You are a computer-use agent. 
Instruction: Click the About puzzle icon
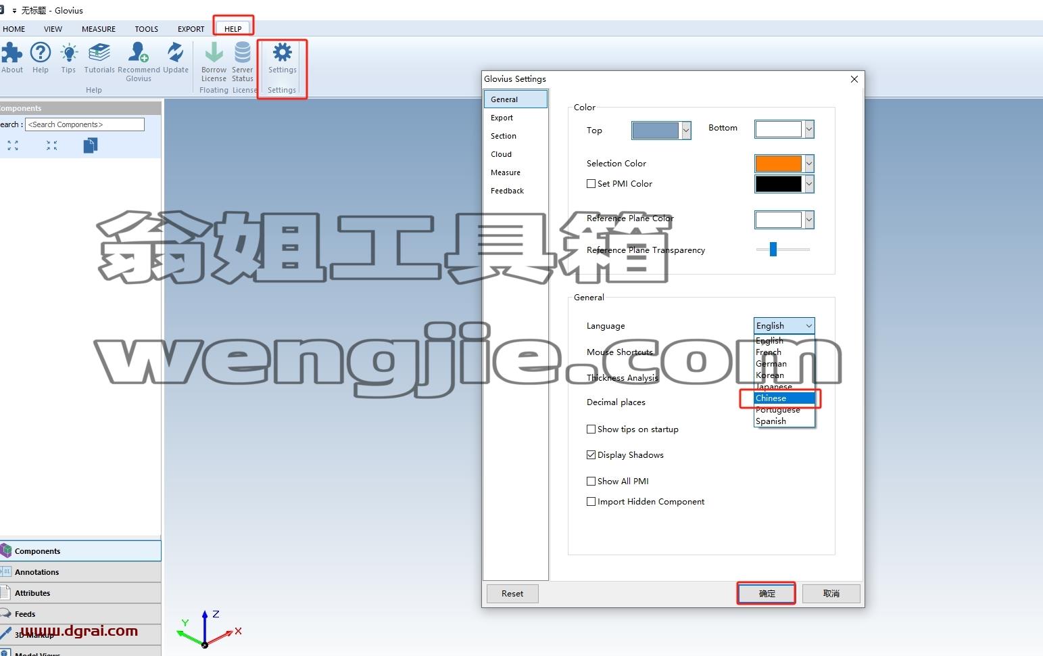coord(11,53)
